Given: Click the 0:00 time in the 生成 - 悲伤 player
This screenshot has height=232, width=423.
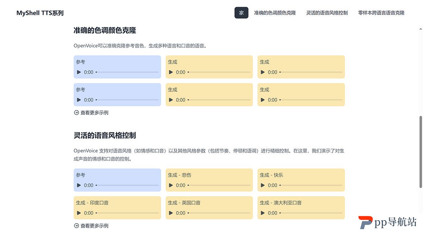Looking at the screenshot, I should 180,185.
